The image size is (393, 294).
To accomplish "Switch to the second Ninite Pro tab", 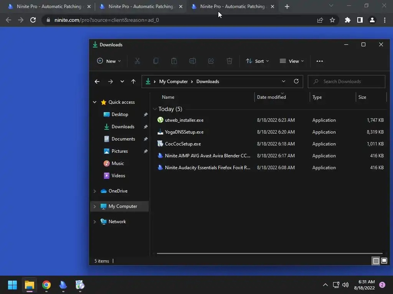I will tap(140, 7).
